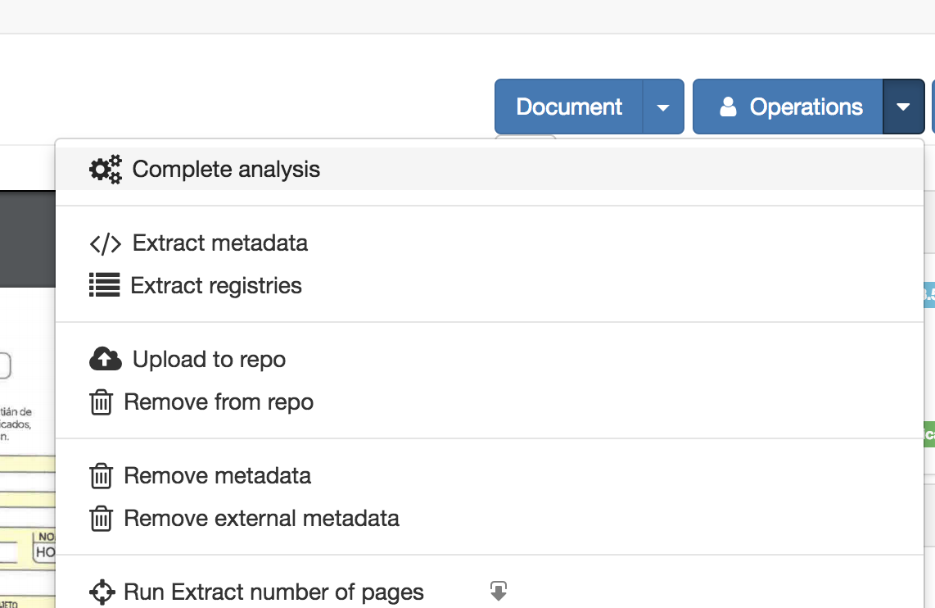Viewport: 935px width, 608px height.
Task: Click the gears icon beside Complete analysis
Action: tap(106, 170)
